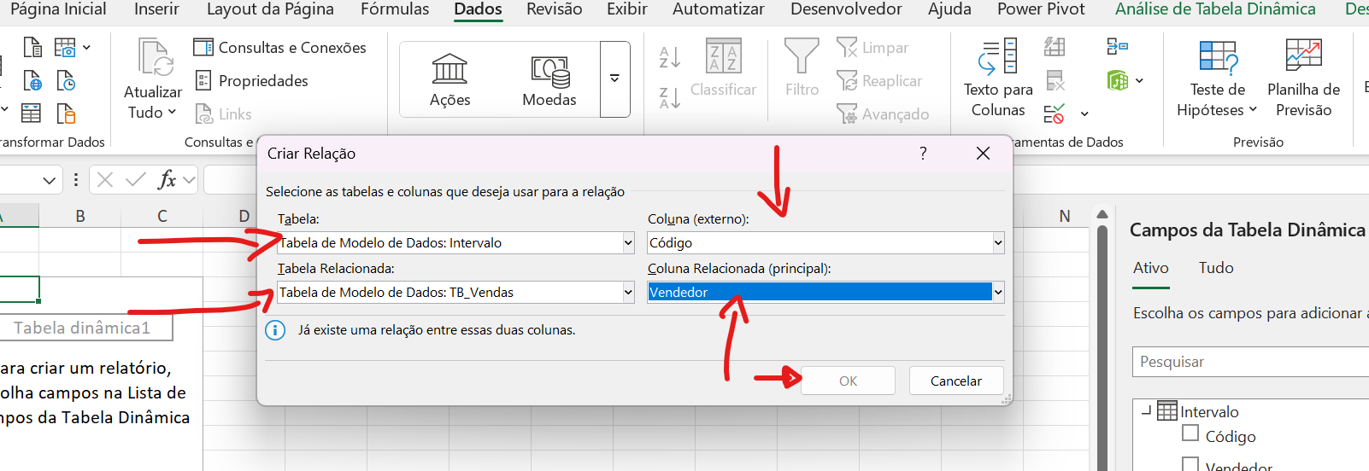The width and height of the screenshot is (1369, 471).
Task: Open Coluna Relacionada (principal) combo box
Action: coord(998,293)
